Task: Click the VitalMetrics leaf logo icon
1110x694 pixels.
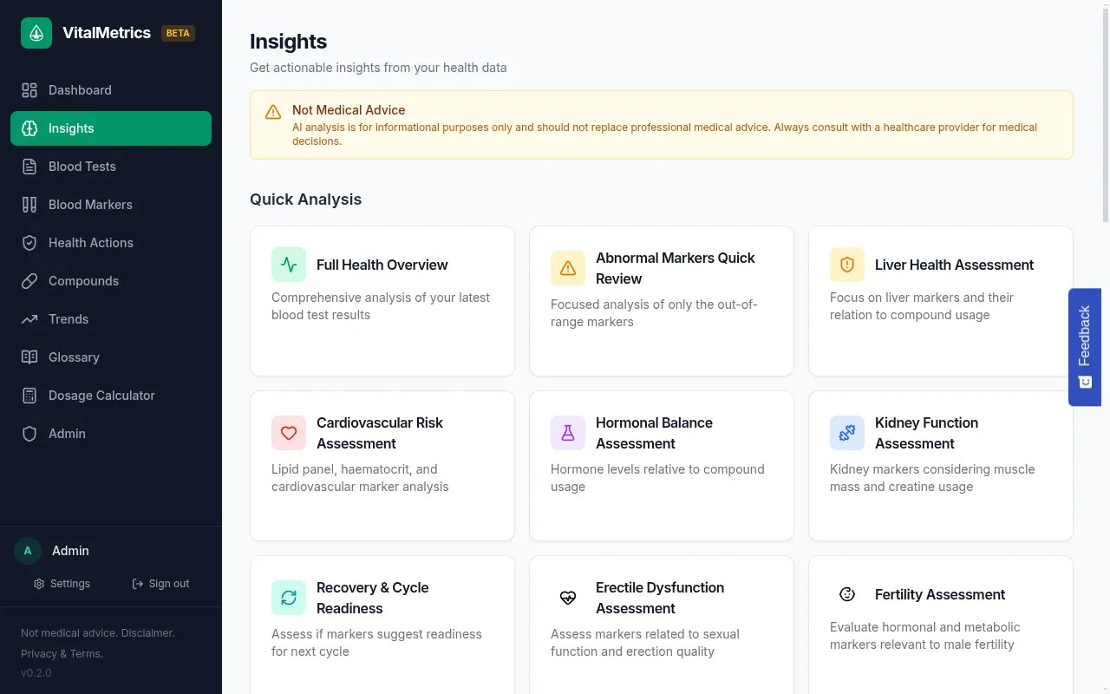Action: coord(36,33)
